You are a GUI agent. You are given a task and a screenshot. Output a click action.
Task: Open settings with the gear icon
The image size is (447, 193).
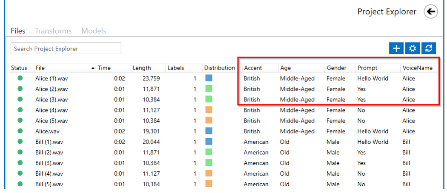[x=413, y=48]
